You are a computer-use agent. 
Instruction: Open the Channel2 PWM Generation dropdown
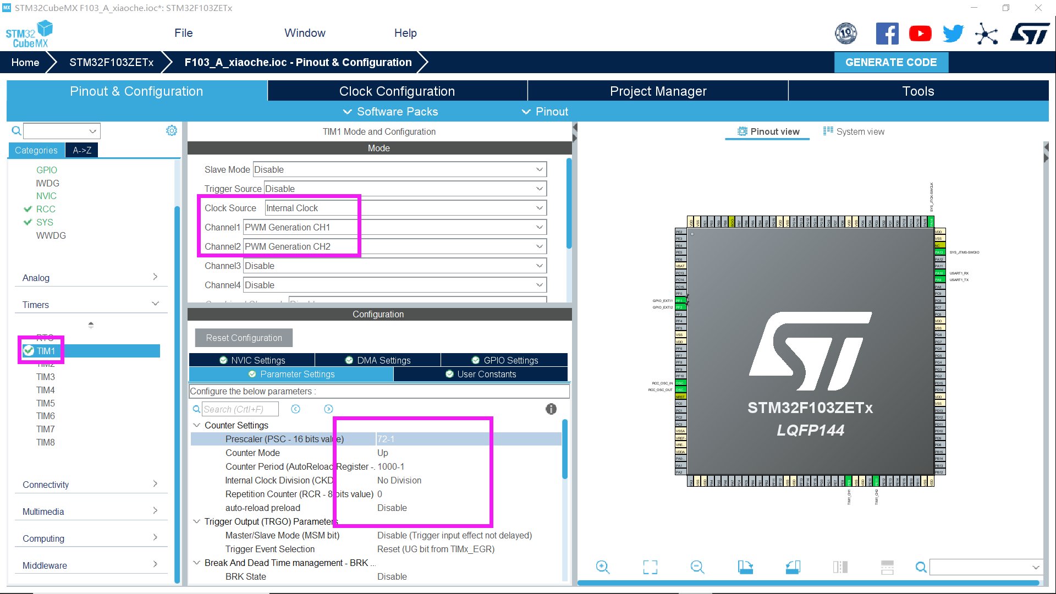(394, 246)
